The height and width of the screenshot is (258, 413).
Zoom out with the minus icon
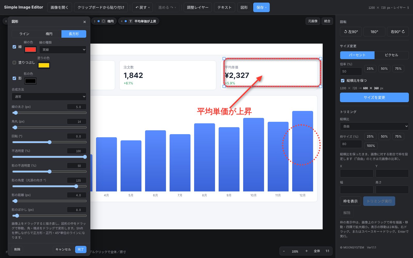pos(284,251)
